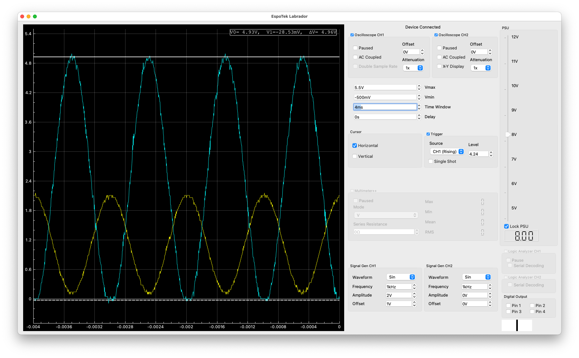The width and height of the screenshot is (579, 358).
Task: Uncheck Lock PSU
Action: [506, 226]
